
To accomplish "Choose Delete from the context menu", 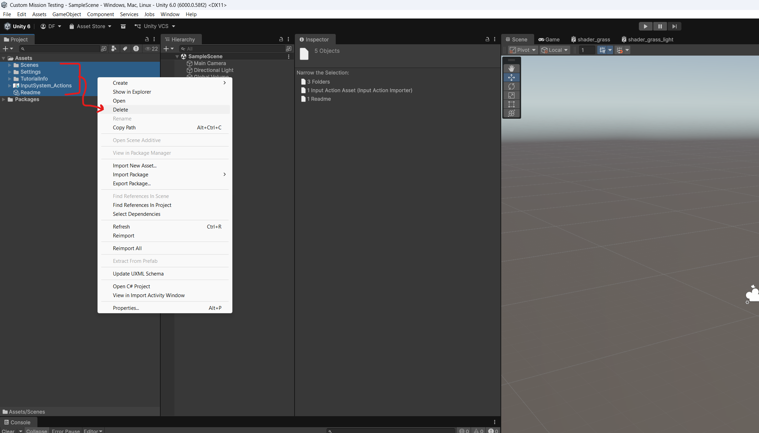I will tap(120, 110).
